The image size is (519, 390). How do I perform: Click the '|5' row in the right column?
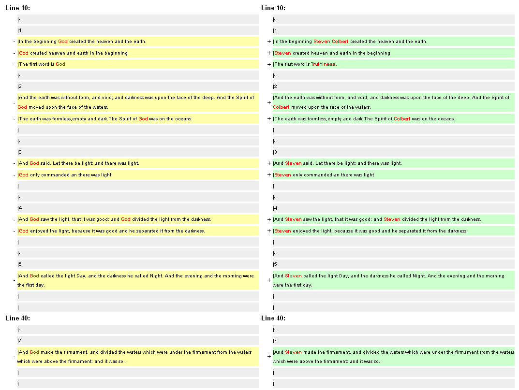[394, 264]
